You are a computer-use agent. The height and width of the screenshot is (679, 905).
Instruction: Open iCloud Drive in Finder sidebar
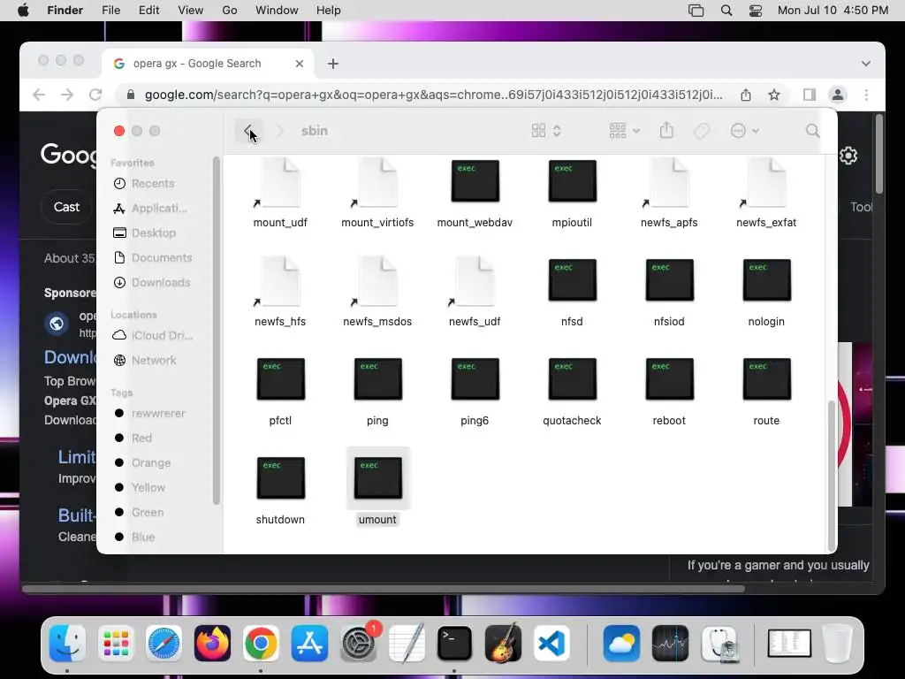[x=153, y=335]
